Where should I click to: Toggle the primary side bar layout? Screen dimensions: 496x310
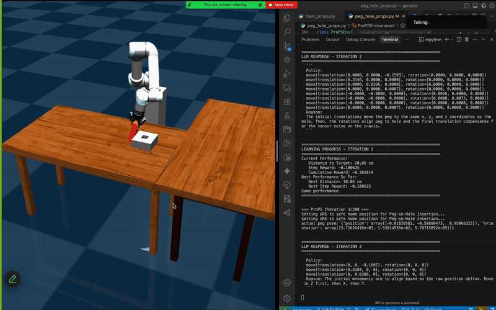point(467,6)
